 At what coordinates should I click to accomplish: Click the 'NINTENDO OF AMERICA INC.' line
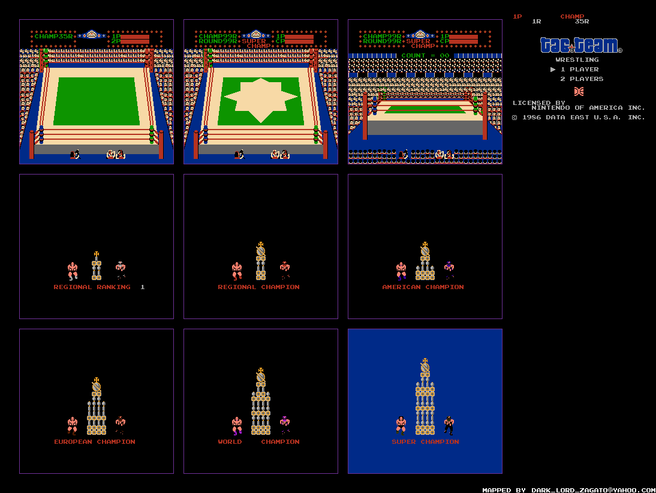tap(588, 108)
